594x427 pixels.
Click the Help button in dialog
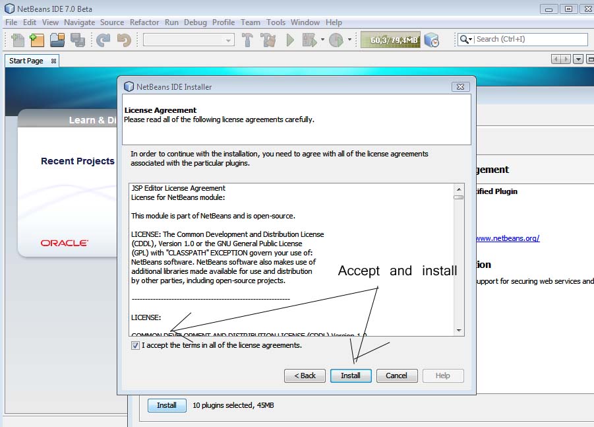point(443,376)
